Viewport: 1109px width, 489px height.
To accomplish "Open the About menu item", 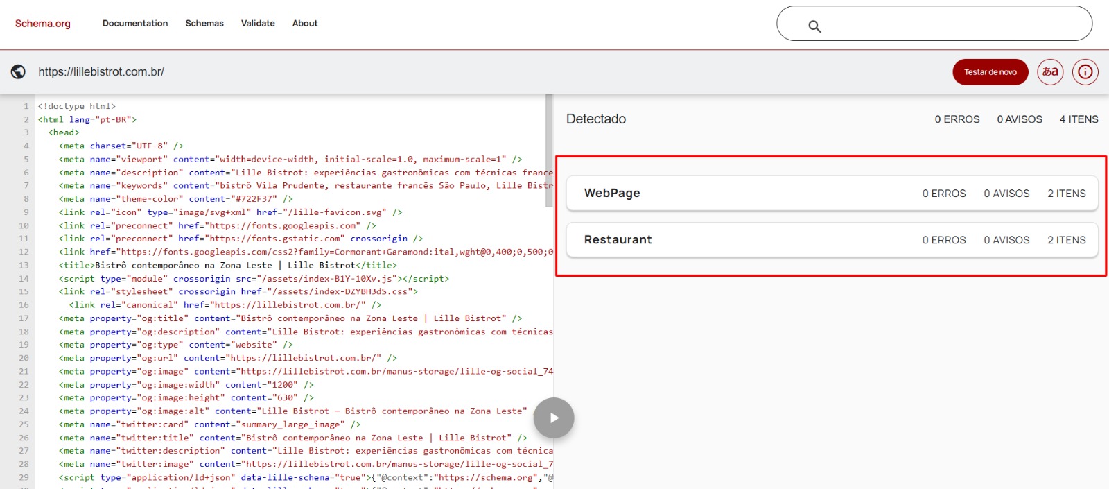I will tap(305, 24).
